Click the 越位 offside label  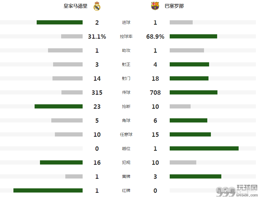click(126, 148)
